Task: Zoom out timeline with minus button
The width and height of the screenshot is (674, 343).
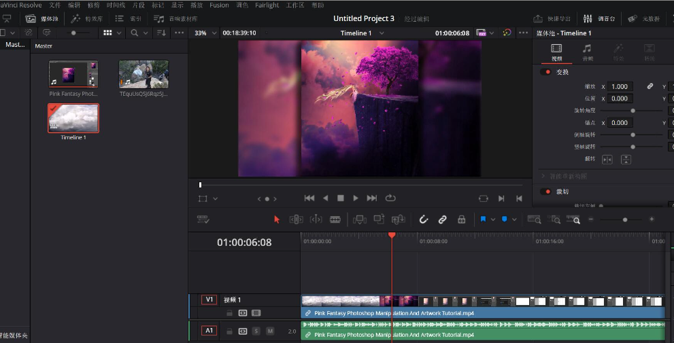Action: point(590,219)
